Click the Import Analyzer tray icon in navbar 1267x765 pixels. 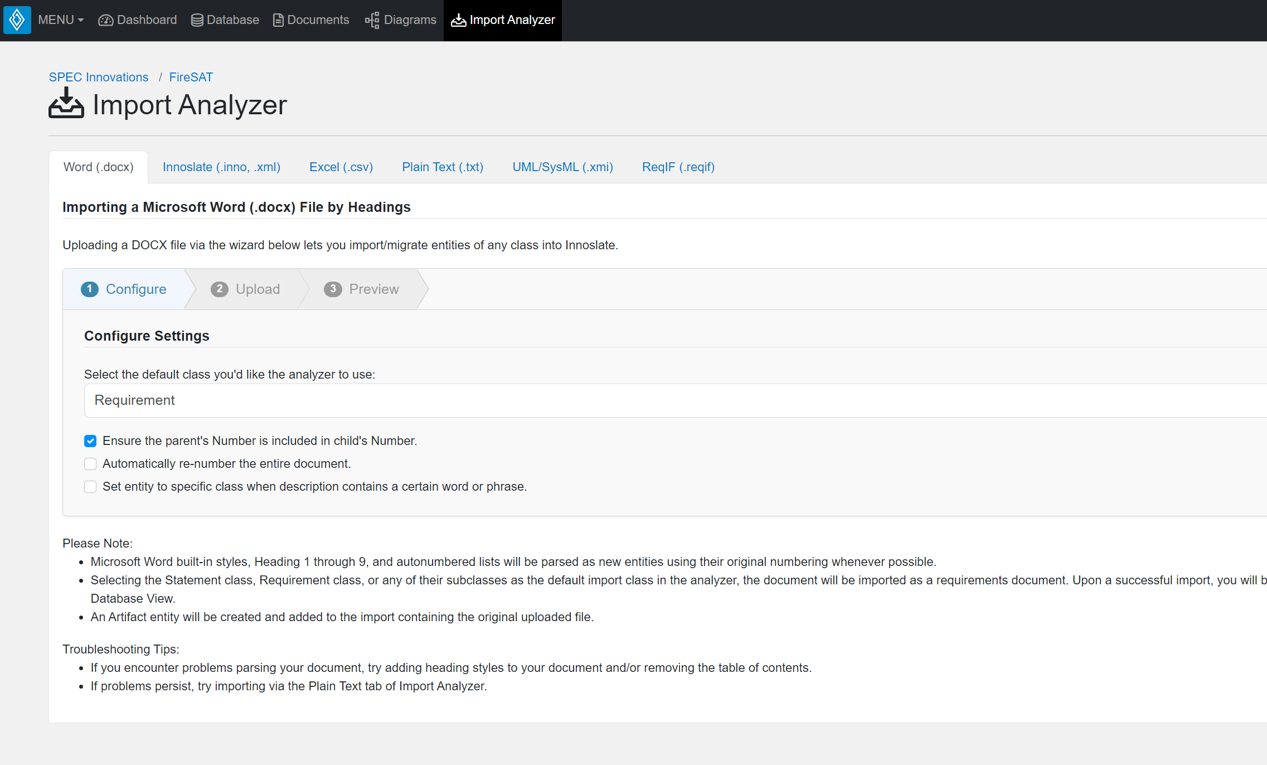tap(458, 21)
